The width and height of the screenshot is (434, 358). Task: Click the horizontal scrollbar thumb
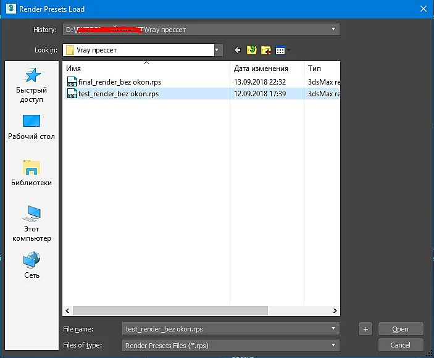tap(170, 310)
